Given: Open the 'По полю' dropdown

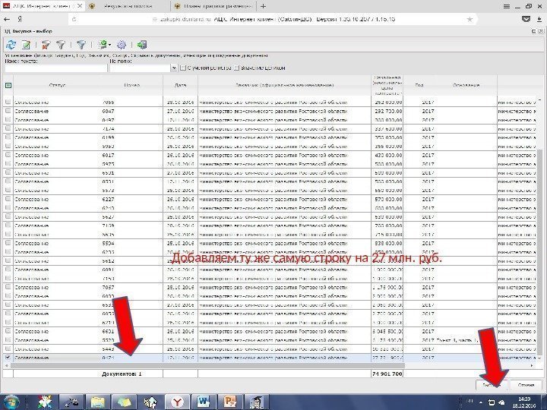Looking at the screenshot, I should [x=175, y=68].
